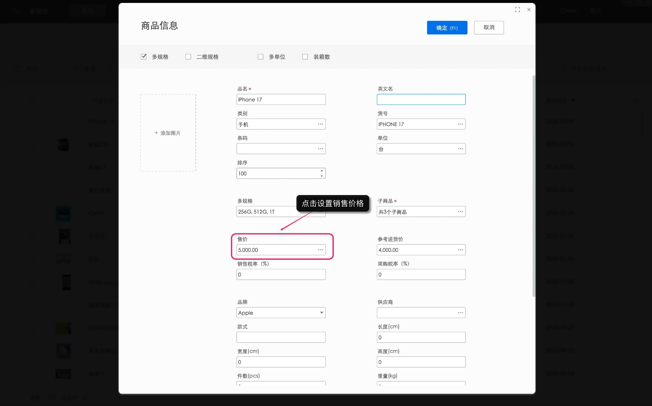Viewport: 652px width, 406px height.
Task: Open the 多规格 spec list ellipsis
Action: coord(320,211)
